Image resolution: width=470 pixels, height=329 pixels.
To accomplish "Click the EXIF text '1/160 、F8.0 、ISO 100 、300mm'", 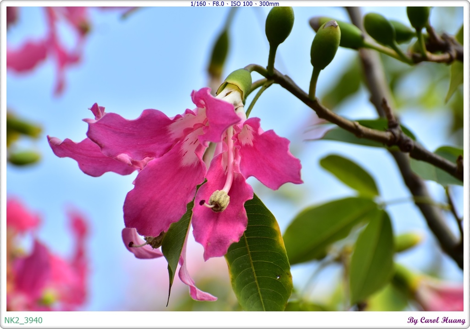I will click(235, 4).
